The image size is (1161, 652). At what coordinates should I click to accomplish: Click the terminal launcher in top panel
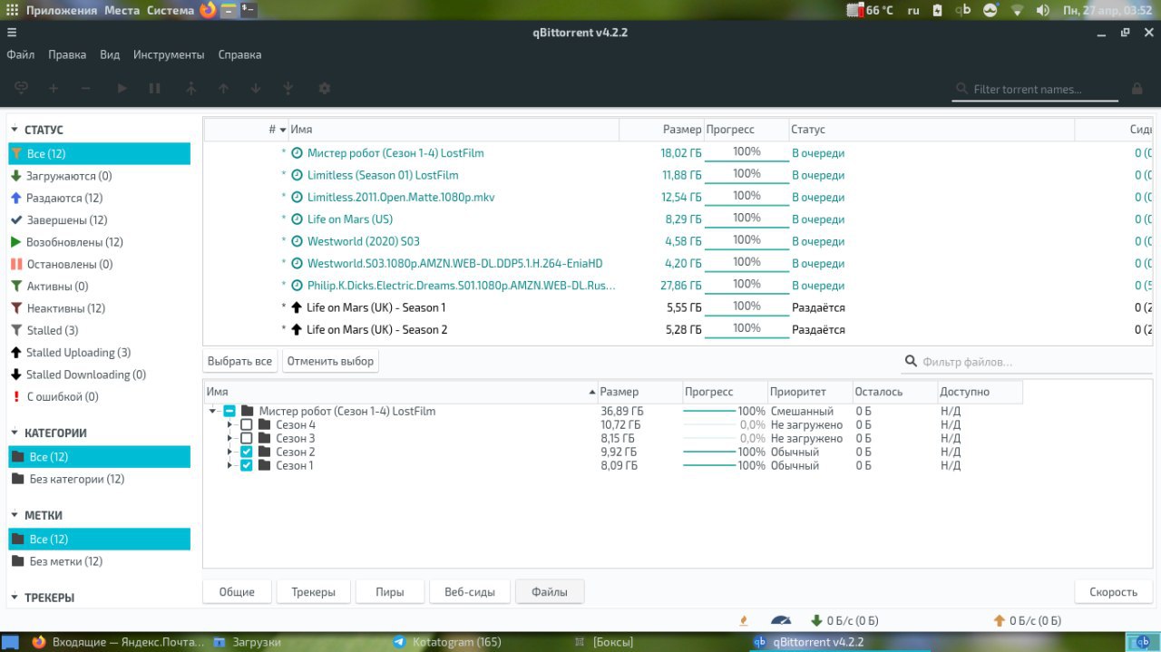248,10
